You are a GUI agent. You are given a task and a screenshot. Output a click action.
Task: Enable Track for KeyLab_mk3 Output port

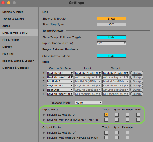pos(106,138)
